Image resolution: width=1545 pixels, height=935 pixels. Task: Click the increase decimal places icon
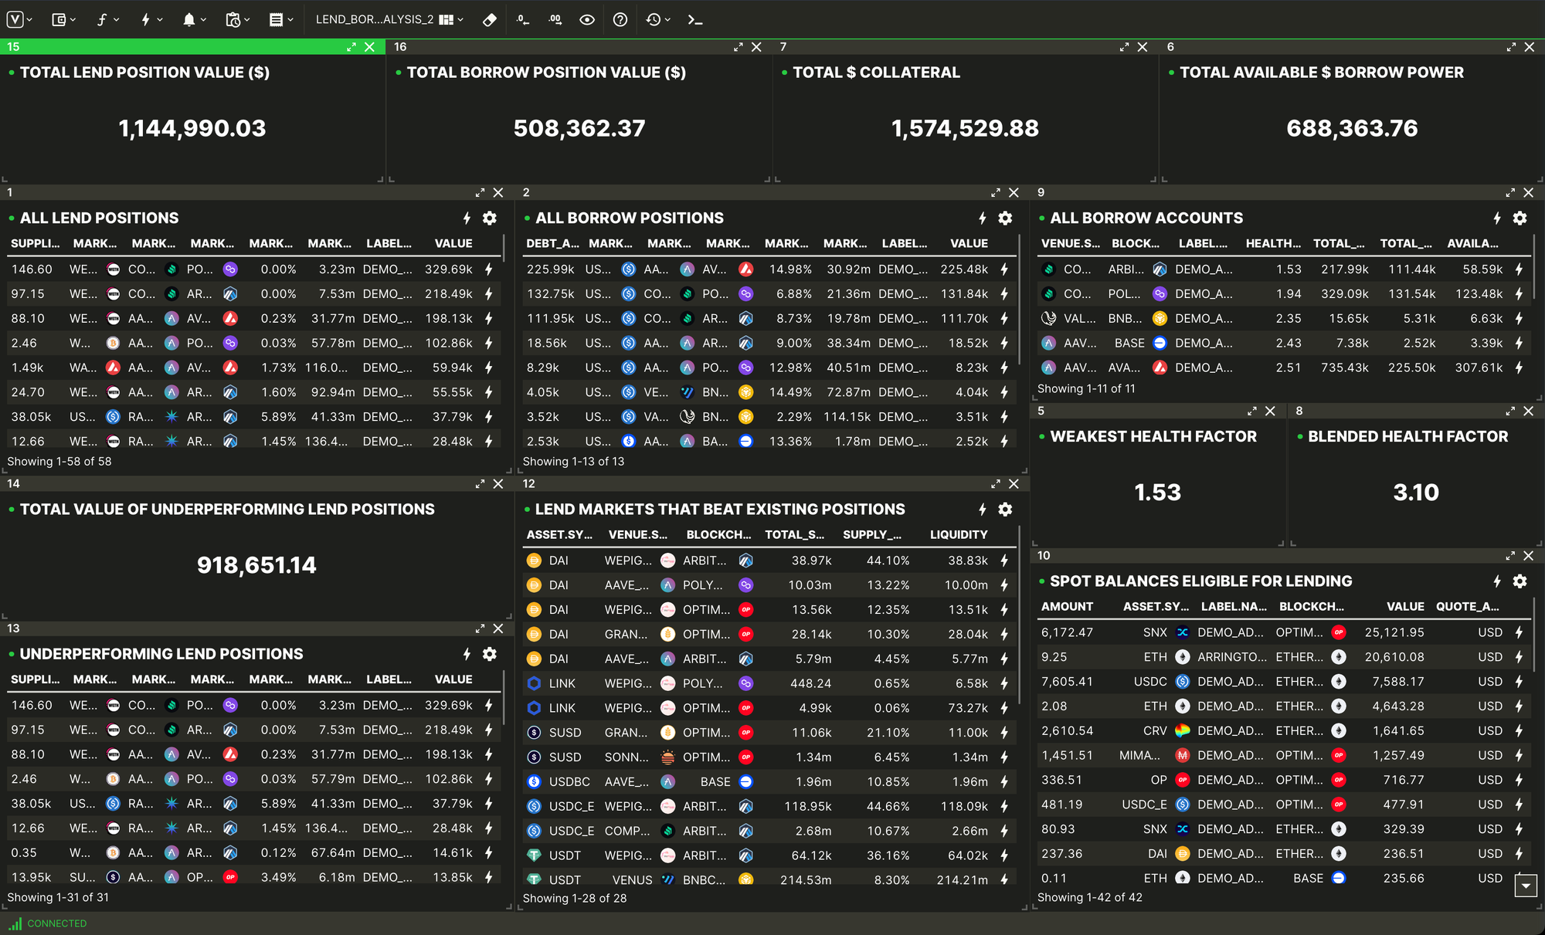[x=555, y=20]
